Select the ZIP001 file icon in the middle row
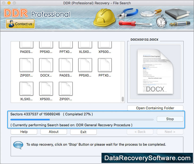194x164 pixels. pos(26,65)
